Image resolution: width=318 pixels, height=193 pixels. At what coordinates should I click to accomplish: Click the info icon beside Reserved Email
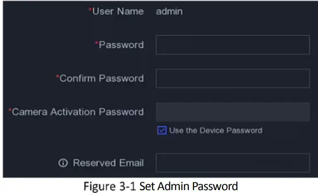click(63, 163)
